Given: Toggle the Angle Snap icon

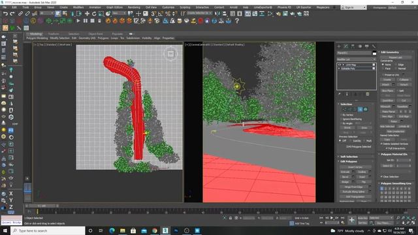Looking at the screenshot, I should [161, 14].
